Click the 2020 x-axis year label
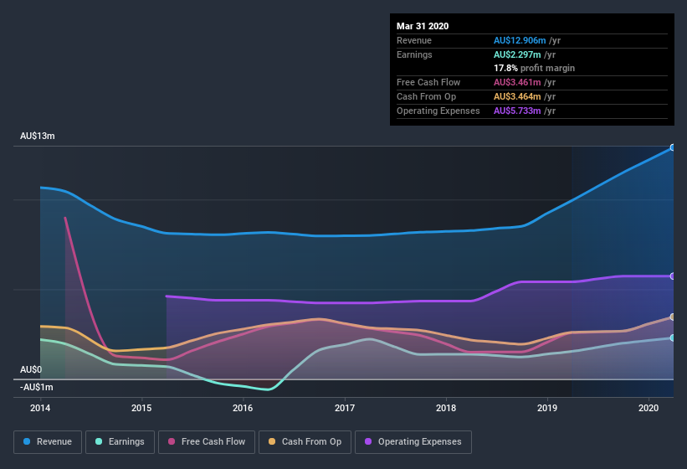 pyautogui.click(x=649, y=408)
